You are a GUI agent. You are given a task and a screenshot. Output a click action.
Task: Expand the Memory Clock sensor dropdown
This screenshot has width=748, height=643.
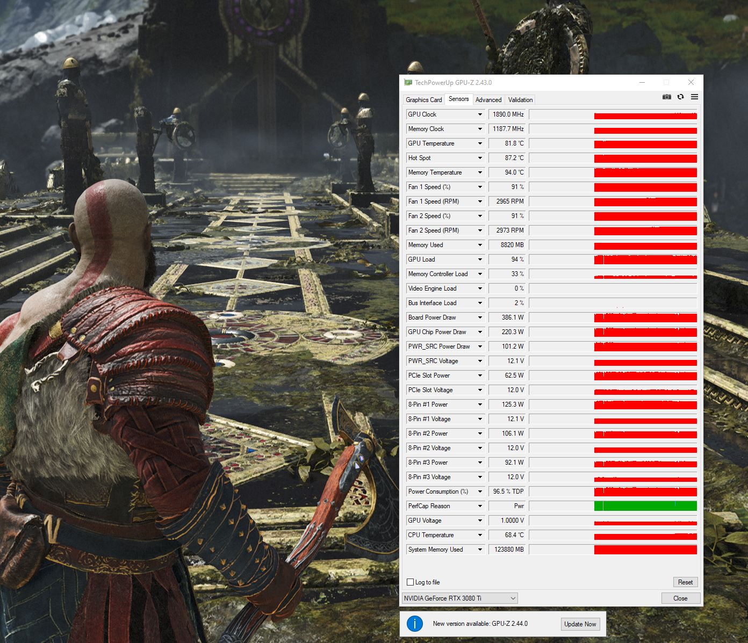480,129
